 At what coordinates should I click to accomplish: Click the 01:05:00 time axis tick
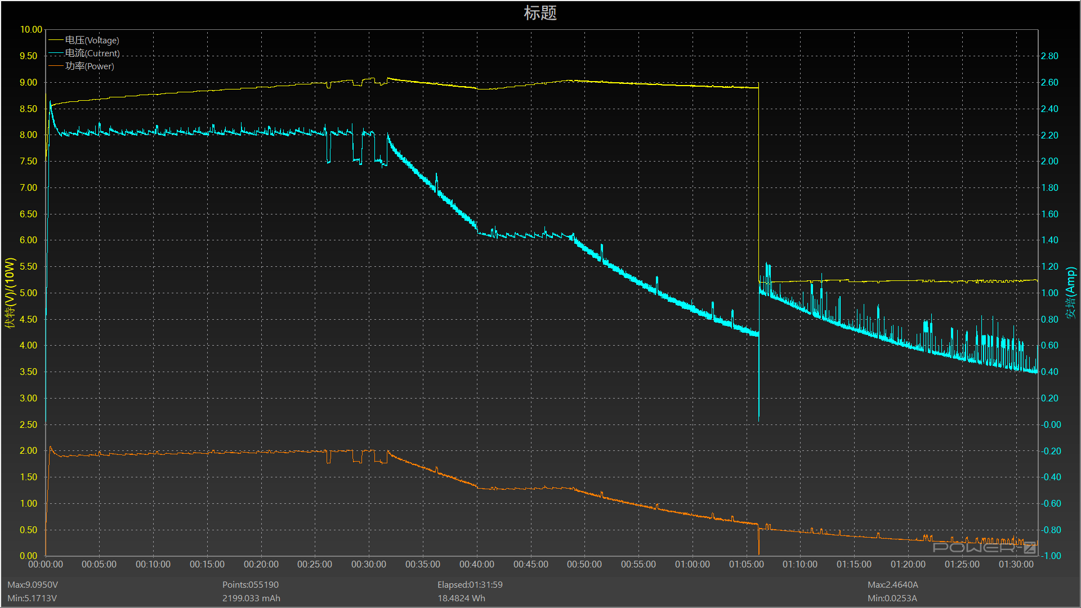pos(747,564)
